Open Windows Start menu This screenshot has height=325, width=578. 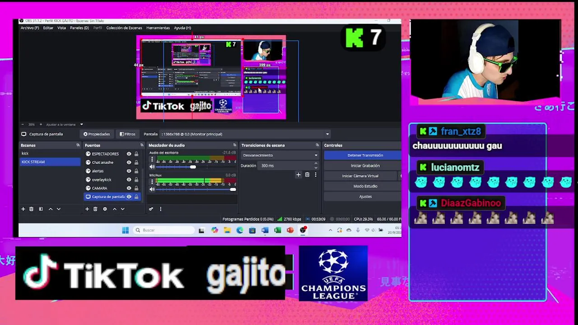point(125,230)
